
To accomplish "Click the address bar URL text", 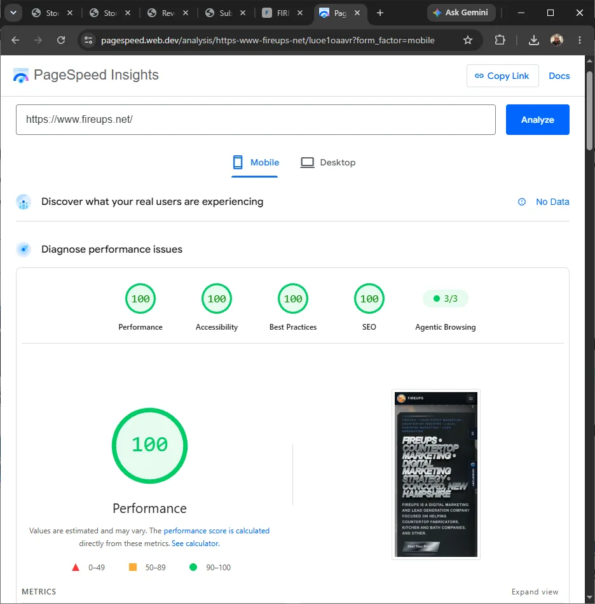I will pos(268,40).
